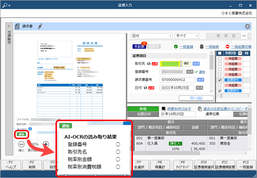The height and width of the screenshot is (178, 257).
Task: Click the F8 再集計 function key
Action: (160, 165)
